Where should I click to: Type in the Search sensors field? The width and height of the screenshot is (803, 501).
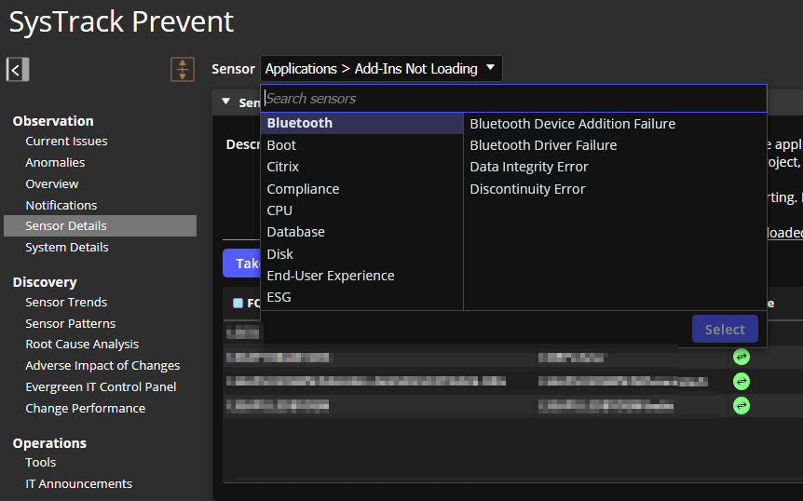[x=512, y=99]
